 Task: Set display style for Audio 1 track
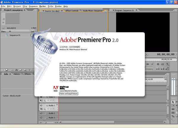[x=41, y=109]
